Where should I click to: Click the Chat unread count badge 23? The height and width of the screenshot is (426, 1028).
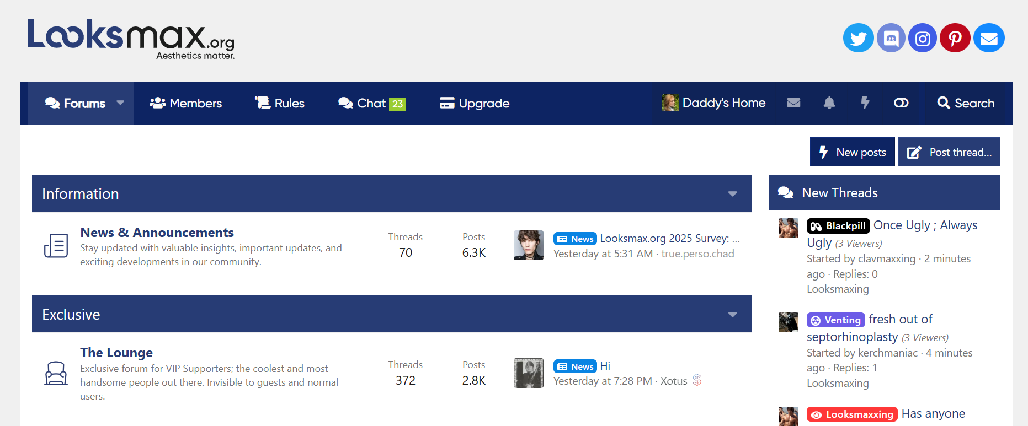pos(398,104)
